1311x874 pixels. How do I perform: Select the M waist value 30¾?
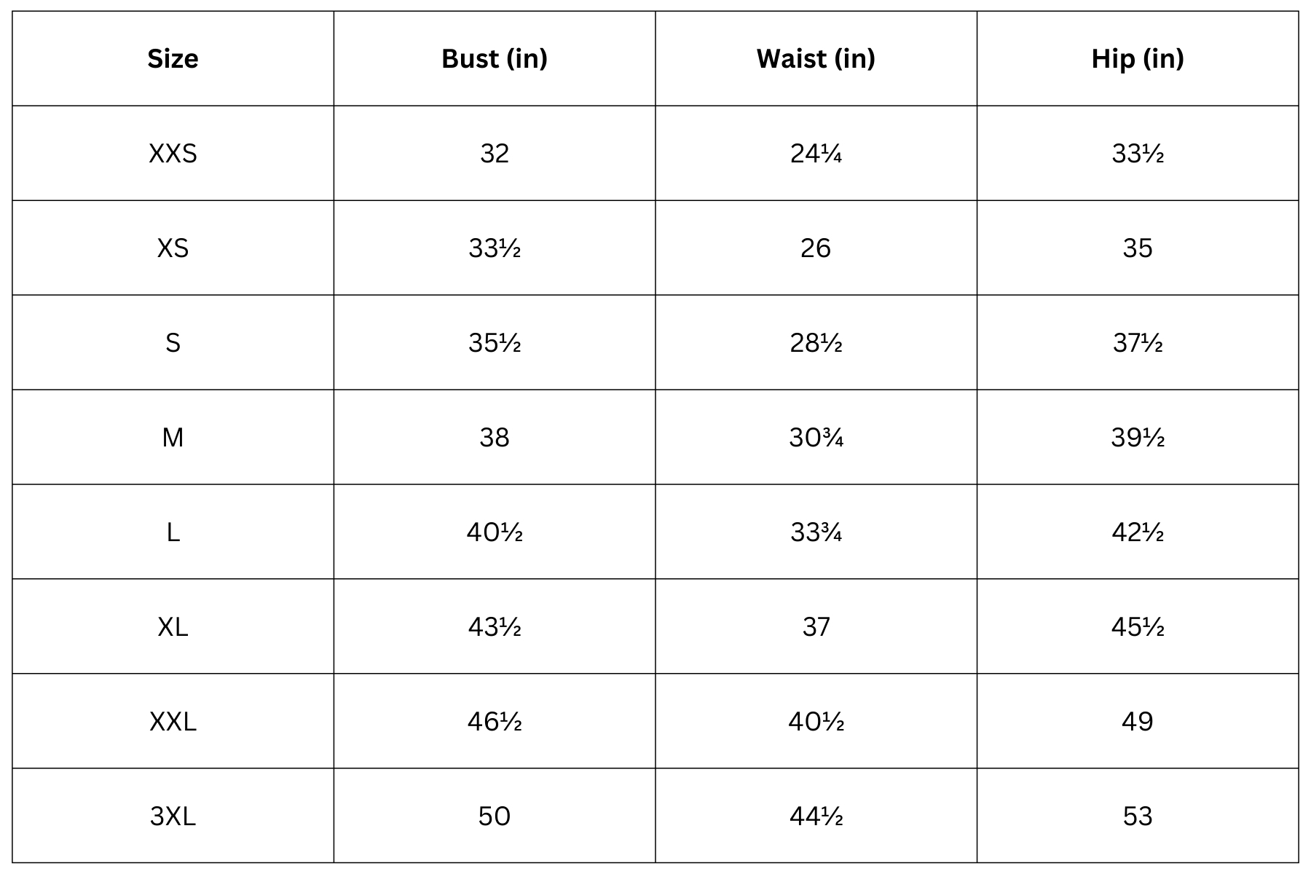pyautogui.click(x=816, y=437)
